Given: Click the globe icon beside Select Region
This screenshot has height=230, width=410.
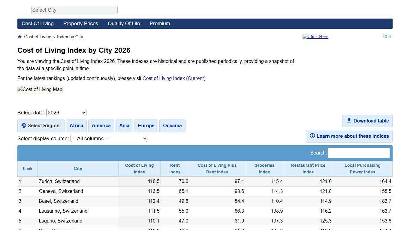Looking at the screenshot, I should 24,125.
